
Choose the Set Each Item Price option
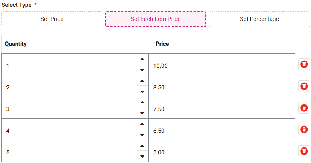(155, 19)
